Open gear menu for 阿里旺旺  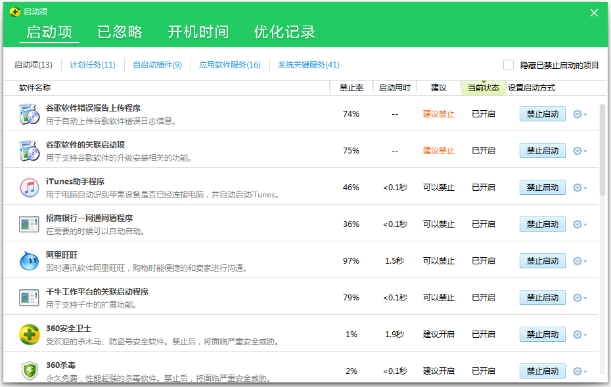point(580,261)
